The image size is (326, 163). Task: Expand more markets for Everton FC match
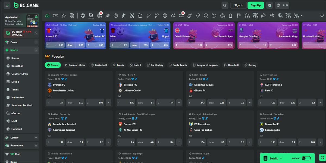tap(108, 103)
